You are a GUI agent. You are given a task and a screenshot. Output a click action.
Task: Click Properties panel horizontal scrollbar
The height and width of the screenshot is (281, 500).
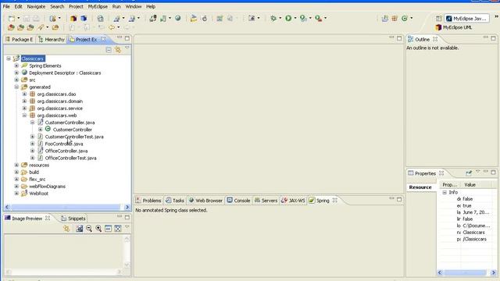tap(466, 272)
